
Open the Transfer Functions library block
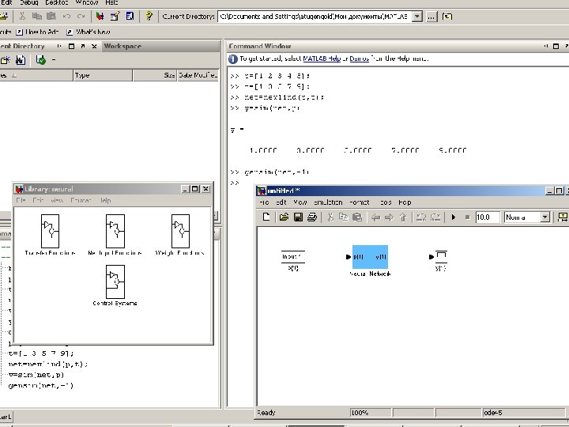point(50,231)
